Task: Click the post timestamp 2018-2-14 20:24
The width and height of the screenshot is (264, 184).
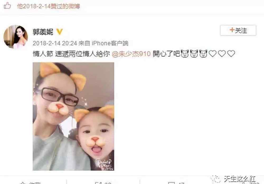Action: [x=55, y=43]
